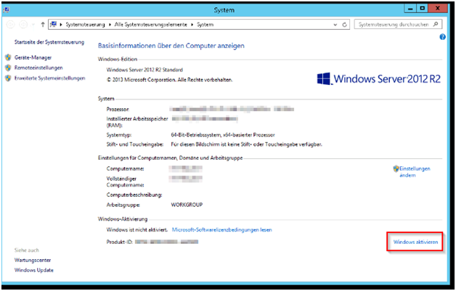456x291 pixels.
Task: Click 'Windows Server 2012 R2 Standard' edition text
Action: pos(144,70)
